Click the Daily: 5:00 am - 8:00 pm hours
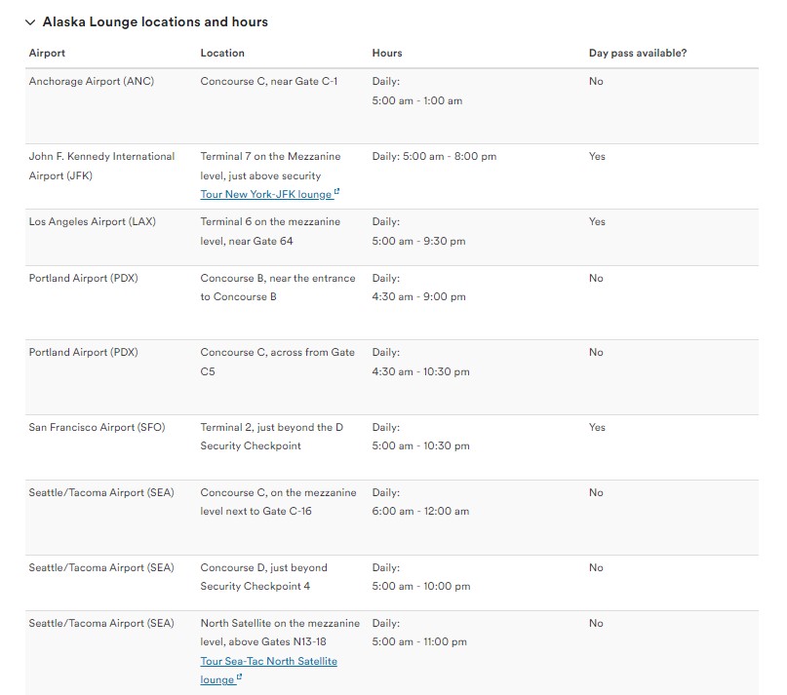Image resolution: width=787 pixels, height=695 pixels. pos(434,157)
